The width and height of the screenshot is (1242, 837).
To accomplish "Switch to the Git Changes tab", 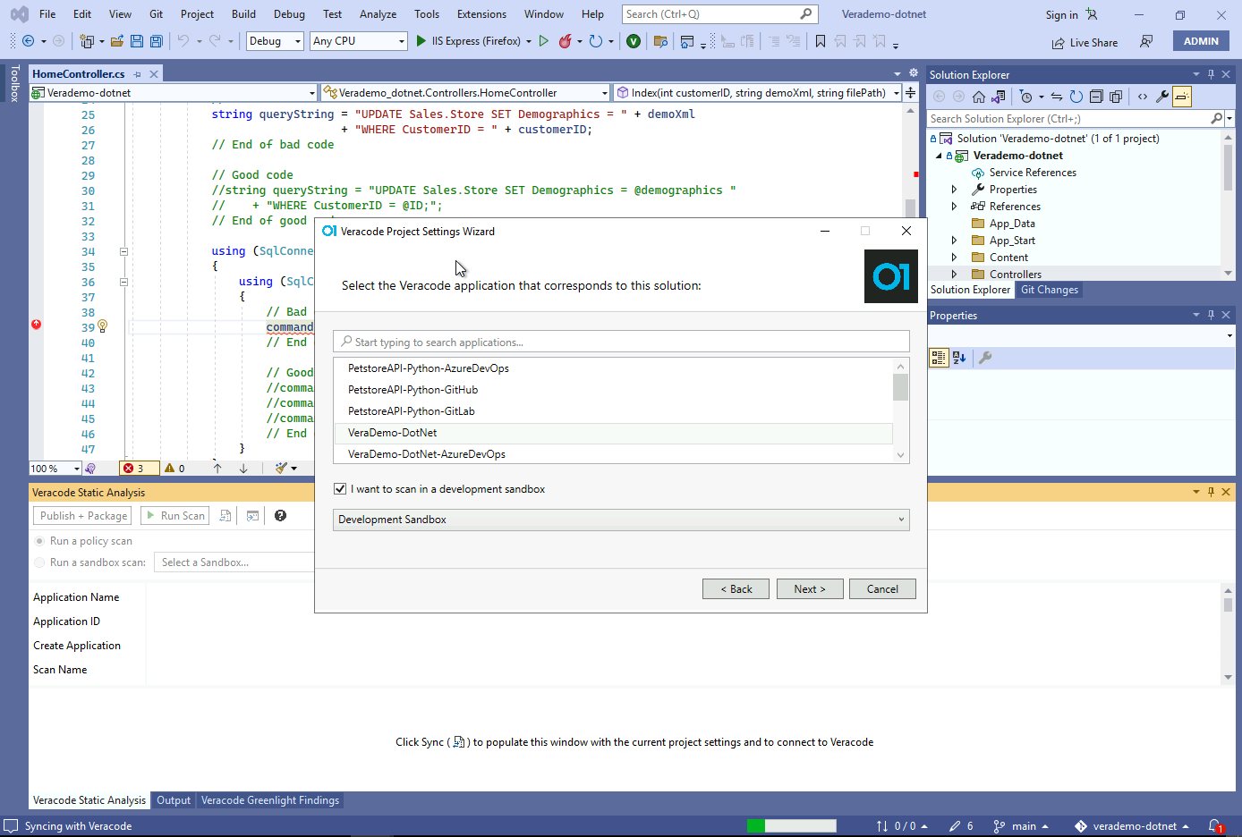I will click(x=1050, y=290).
